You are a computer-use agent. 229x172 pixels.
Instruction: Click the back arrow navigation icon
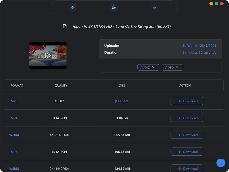coord(73,7)
